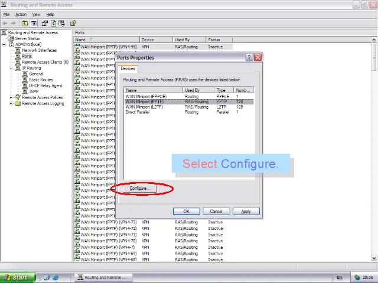378x283 pixels.
Task: Click the VPN4-99 port row icon
Action: (x=77, y=47)
